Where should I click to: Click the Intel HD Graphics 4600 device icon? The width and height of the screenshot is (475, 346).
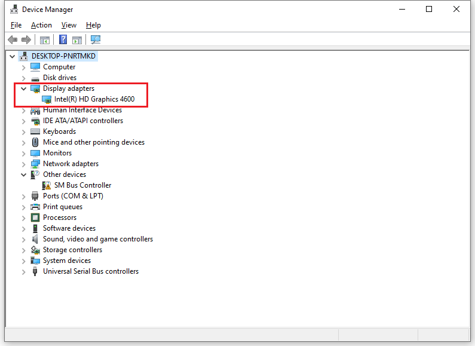(x=47, y=99)
